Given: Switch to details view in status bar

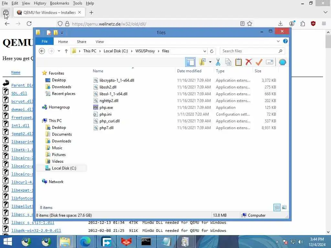Looking at the screenshot, I should tap(277, 208).
